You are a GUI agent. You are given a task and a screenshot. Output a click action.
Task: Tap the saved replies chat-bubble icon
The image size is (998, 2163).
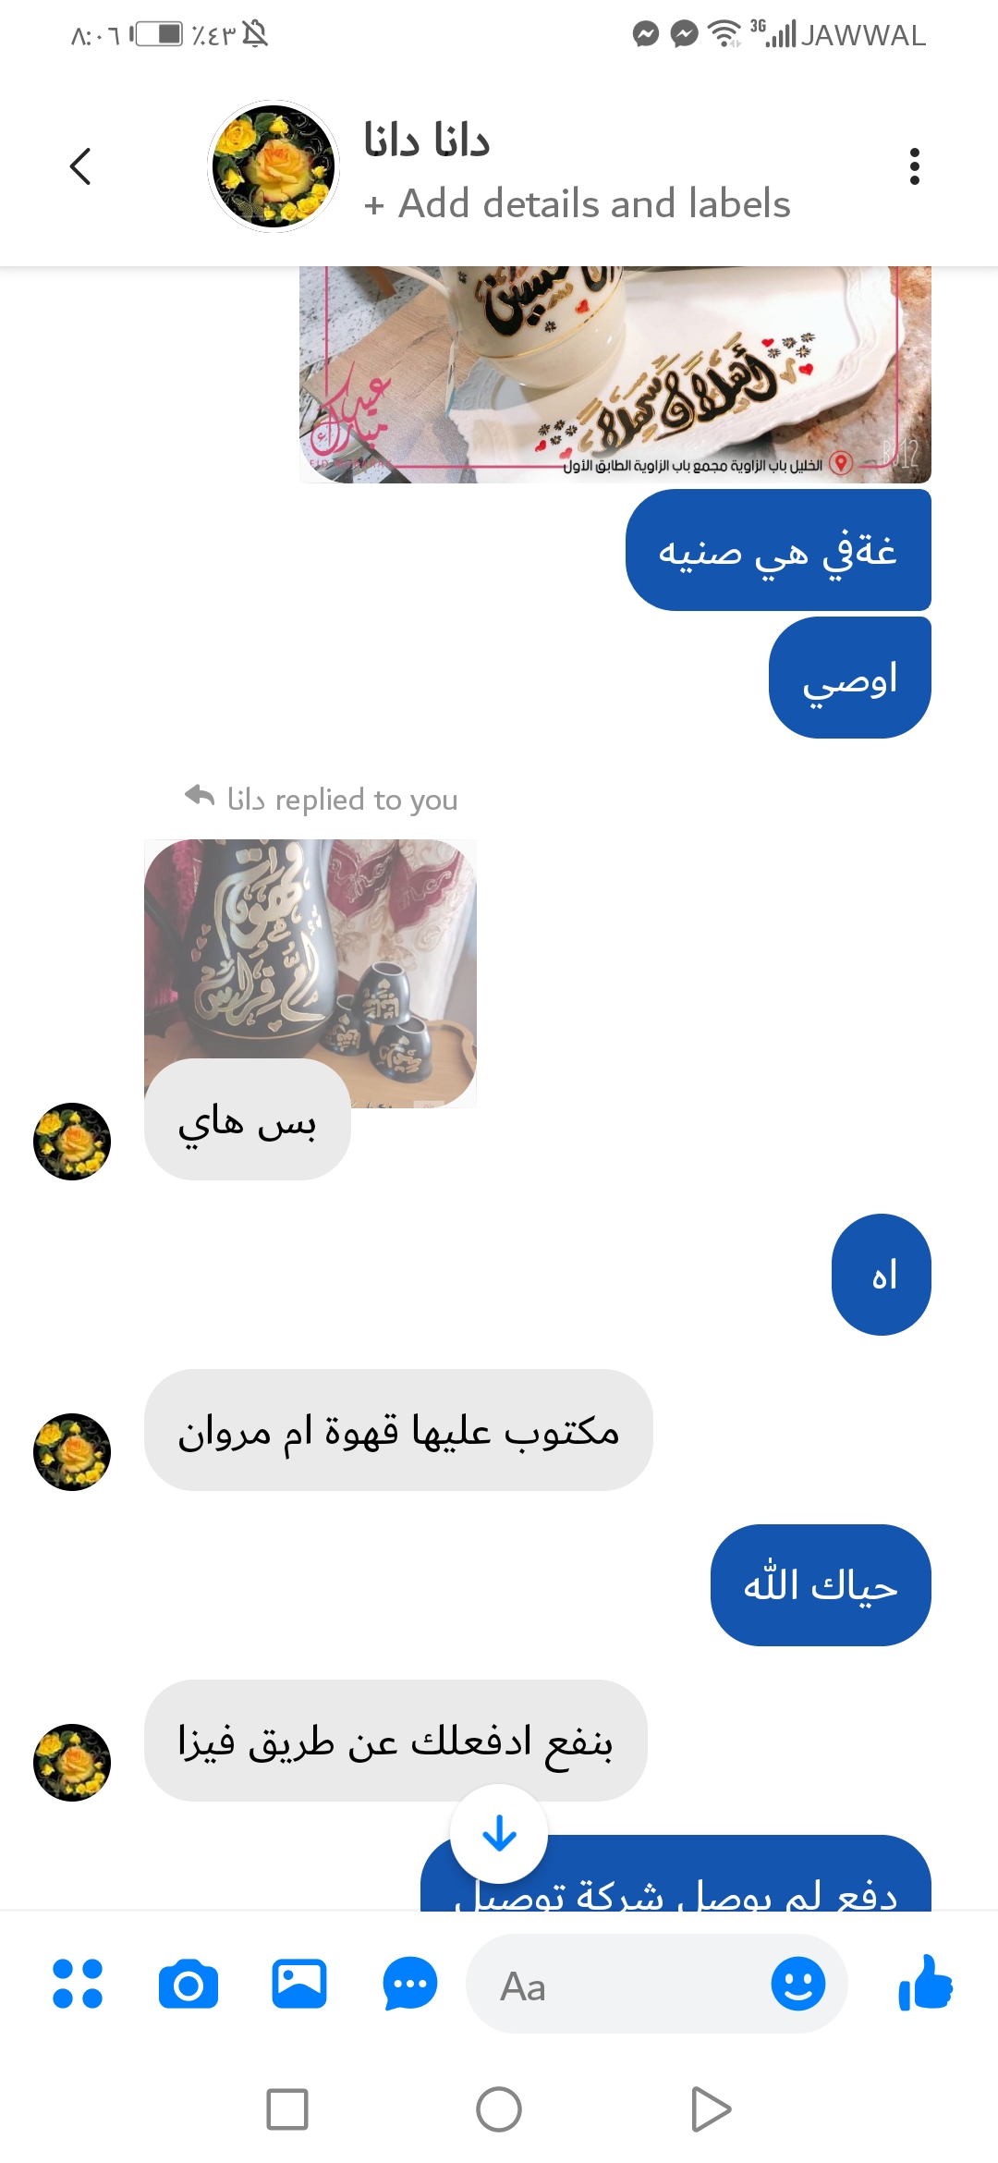[x=410, y=1984]
